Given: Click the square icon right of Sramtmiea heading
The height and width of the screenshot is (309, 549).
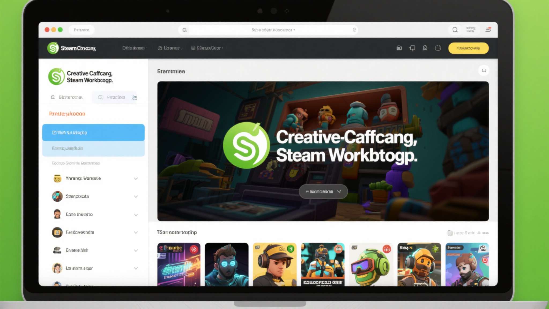Looking at the screenshot, I should pyautogui.click(x=484, y=70).
